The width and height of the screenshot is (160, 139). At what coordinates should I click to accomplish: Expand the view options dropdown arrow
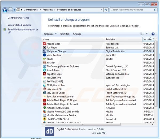pos(147,34)
